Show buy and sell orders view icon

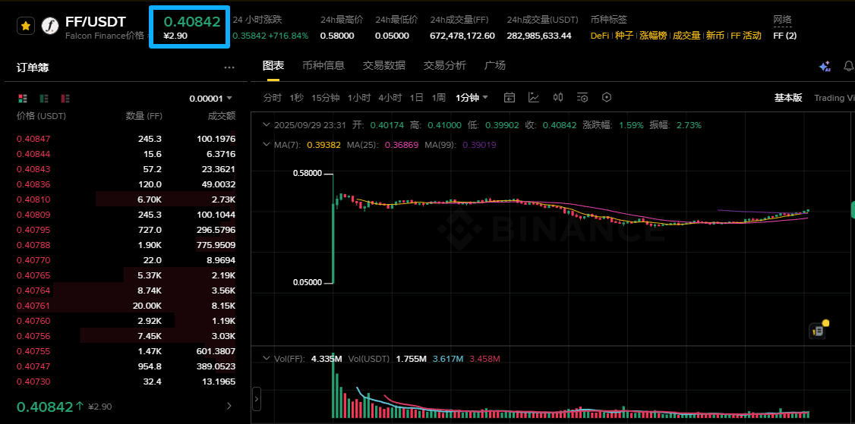(x=23, y=98)
